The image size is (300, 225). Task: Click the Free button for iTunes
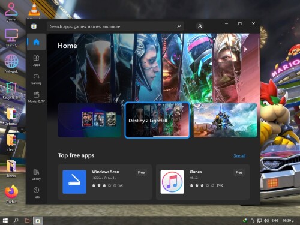point(239,172)
